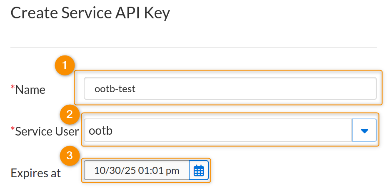This screenshot has width=387, height=191.
Task: Focus the Service User combo box
Action: click(x=217, y=131)
